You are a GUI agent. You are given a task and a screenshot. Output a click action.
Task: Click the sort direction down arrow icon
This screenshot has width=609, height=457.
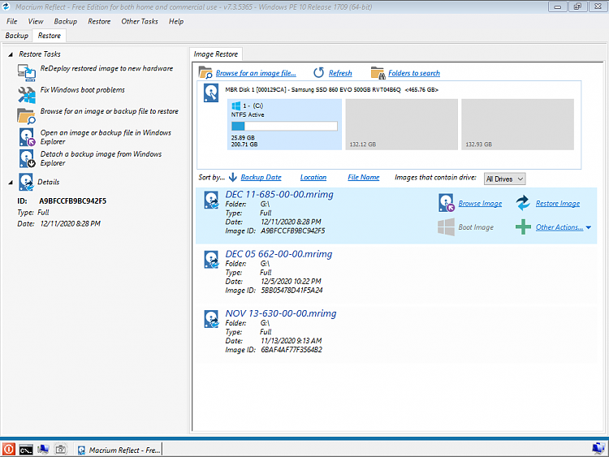point(233,178)
